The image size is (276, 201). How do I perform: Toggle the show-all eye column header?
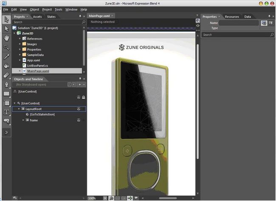[79, 97]
